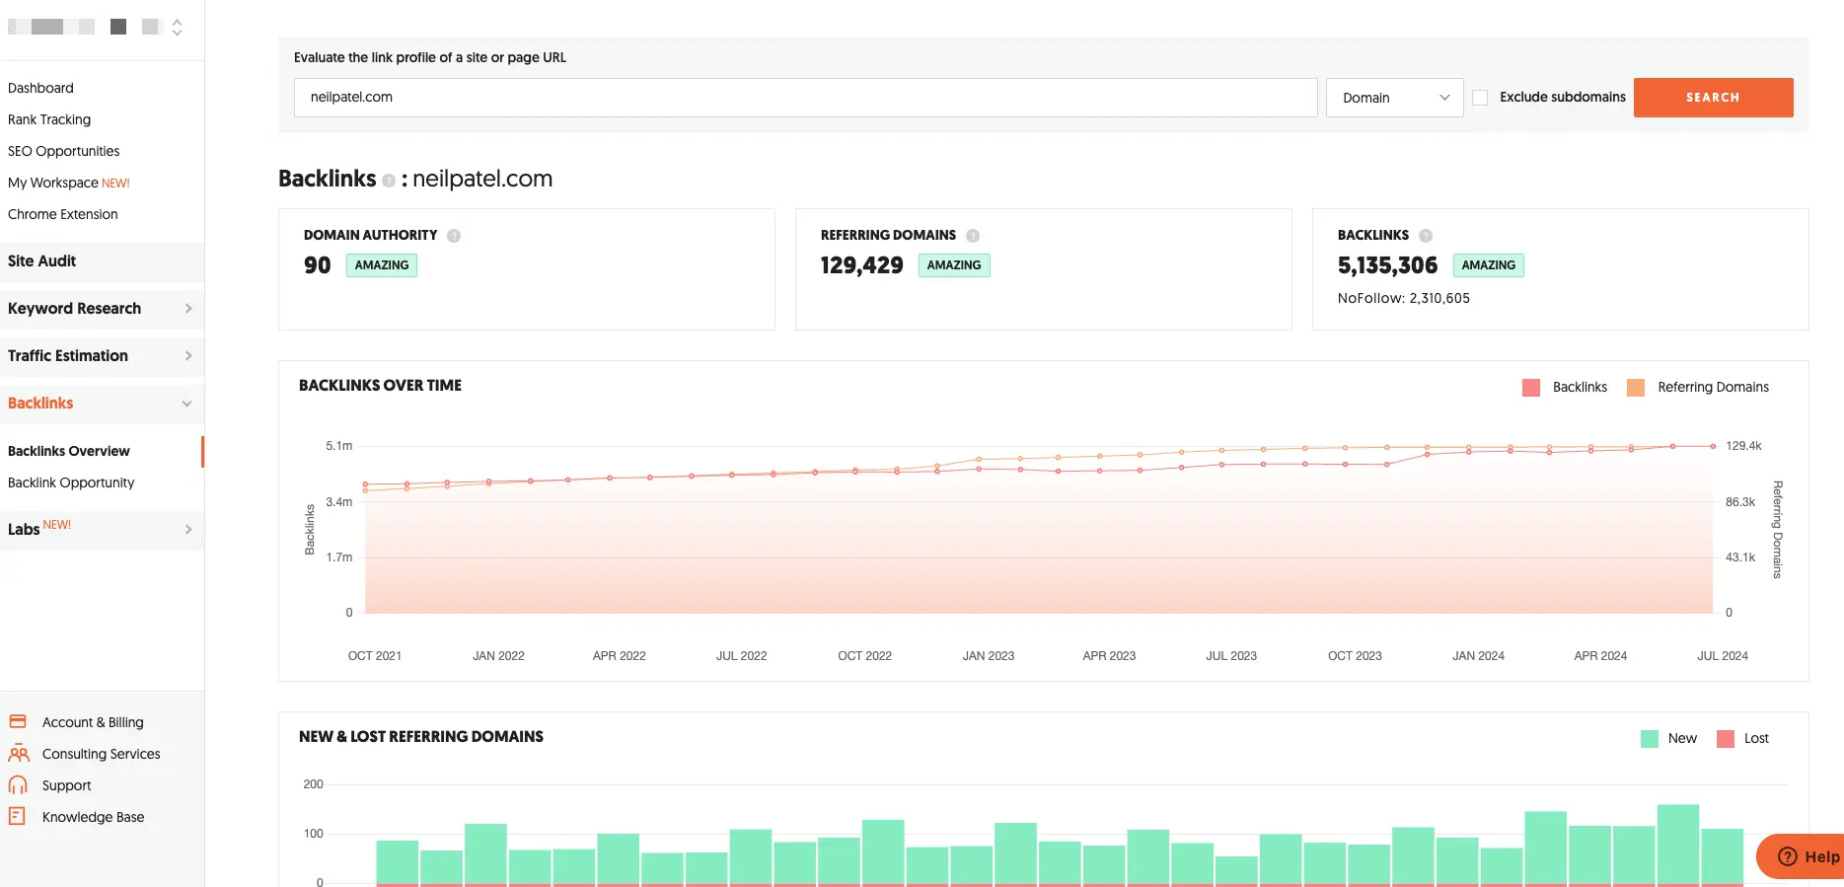
Task: Click the JUL 2024 axis label
Action: [1722, 656]
